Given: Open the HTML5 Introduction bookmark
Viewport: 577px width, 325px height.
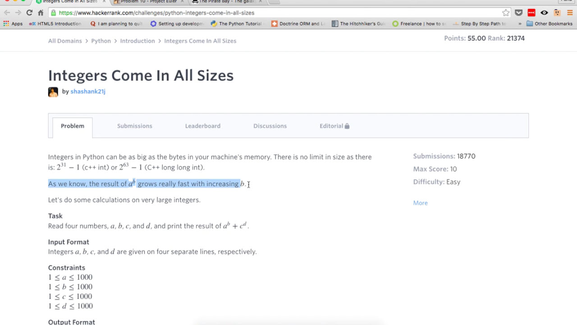Looking at the screenshot, I should pos(55,23).
